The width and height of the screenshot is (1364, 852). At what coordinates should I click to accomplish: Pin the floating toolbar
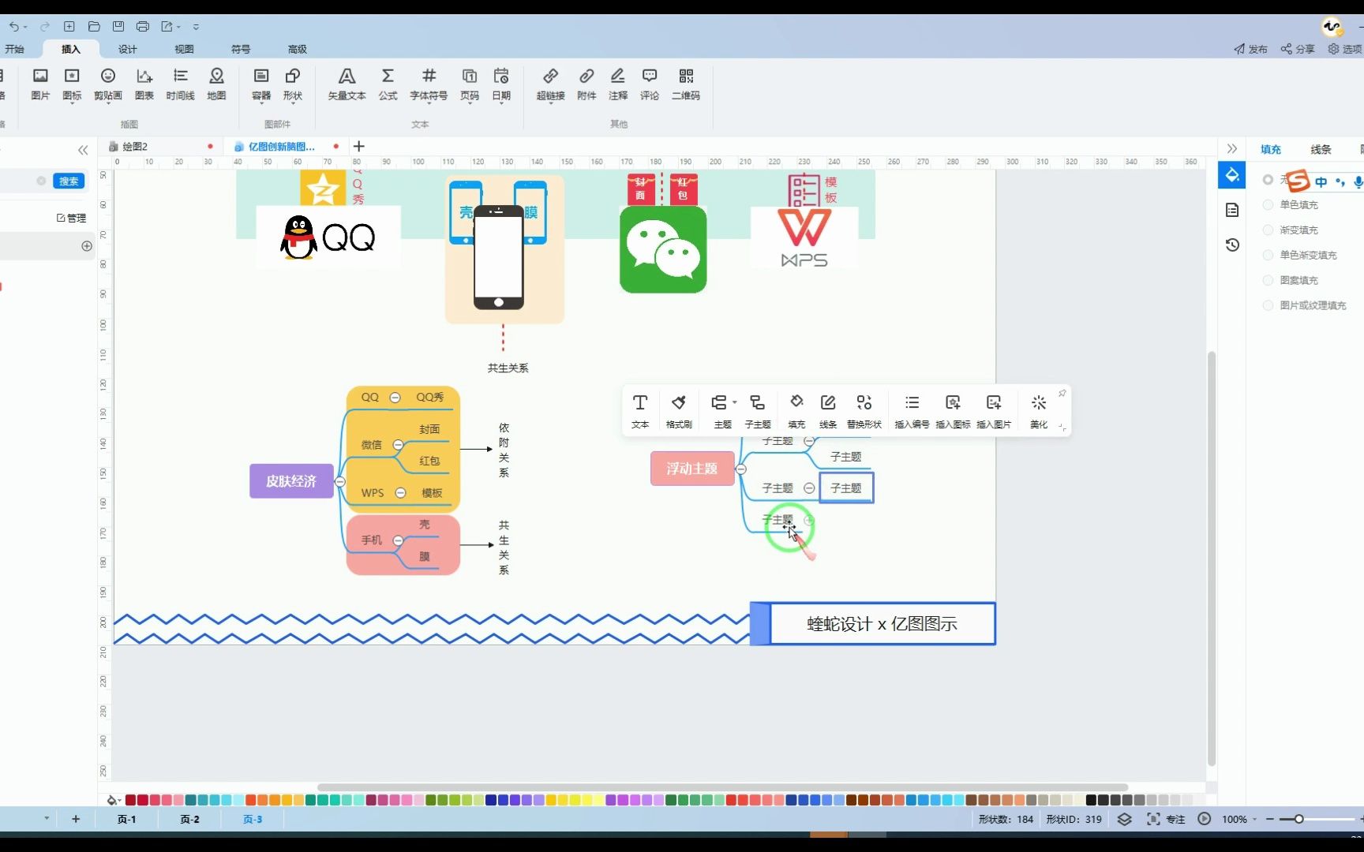point(1062,393)
